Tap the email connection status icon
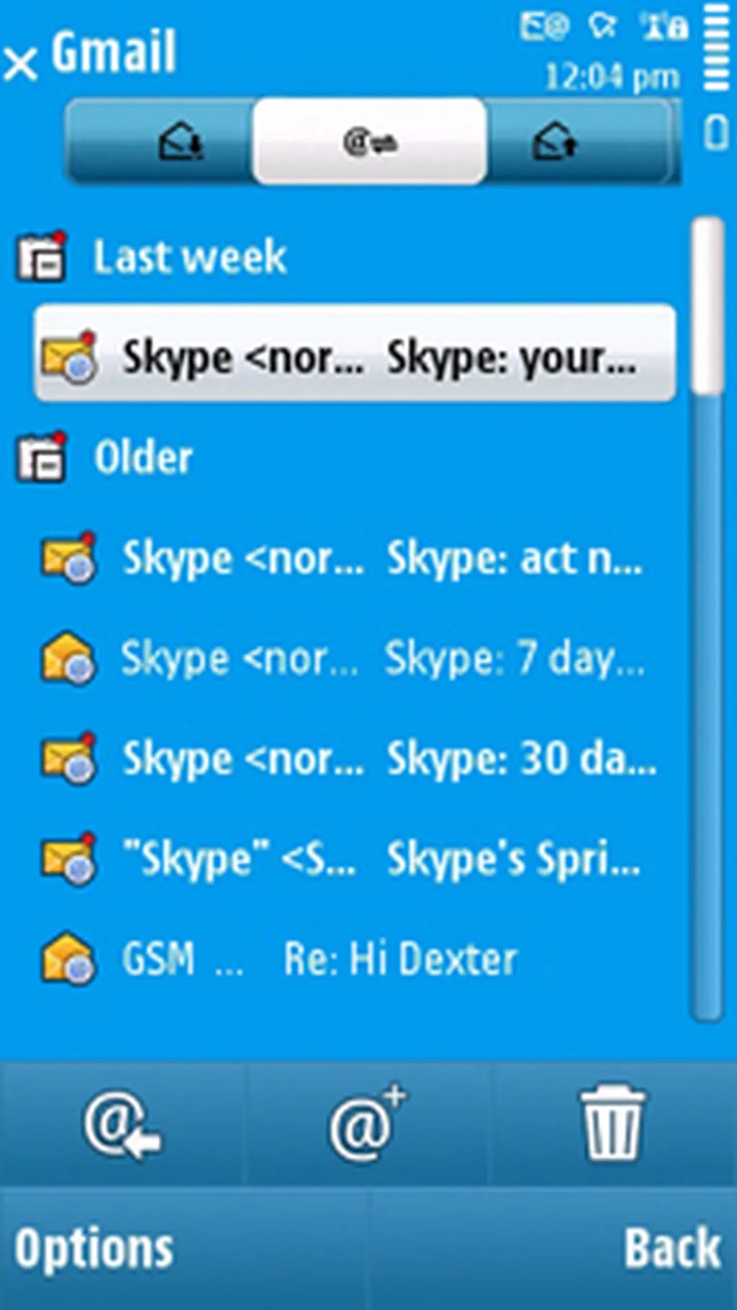 tap(545, 26)
